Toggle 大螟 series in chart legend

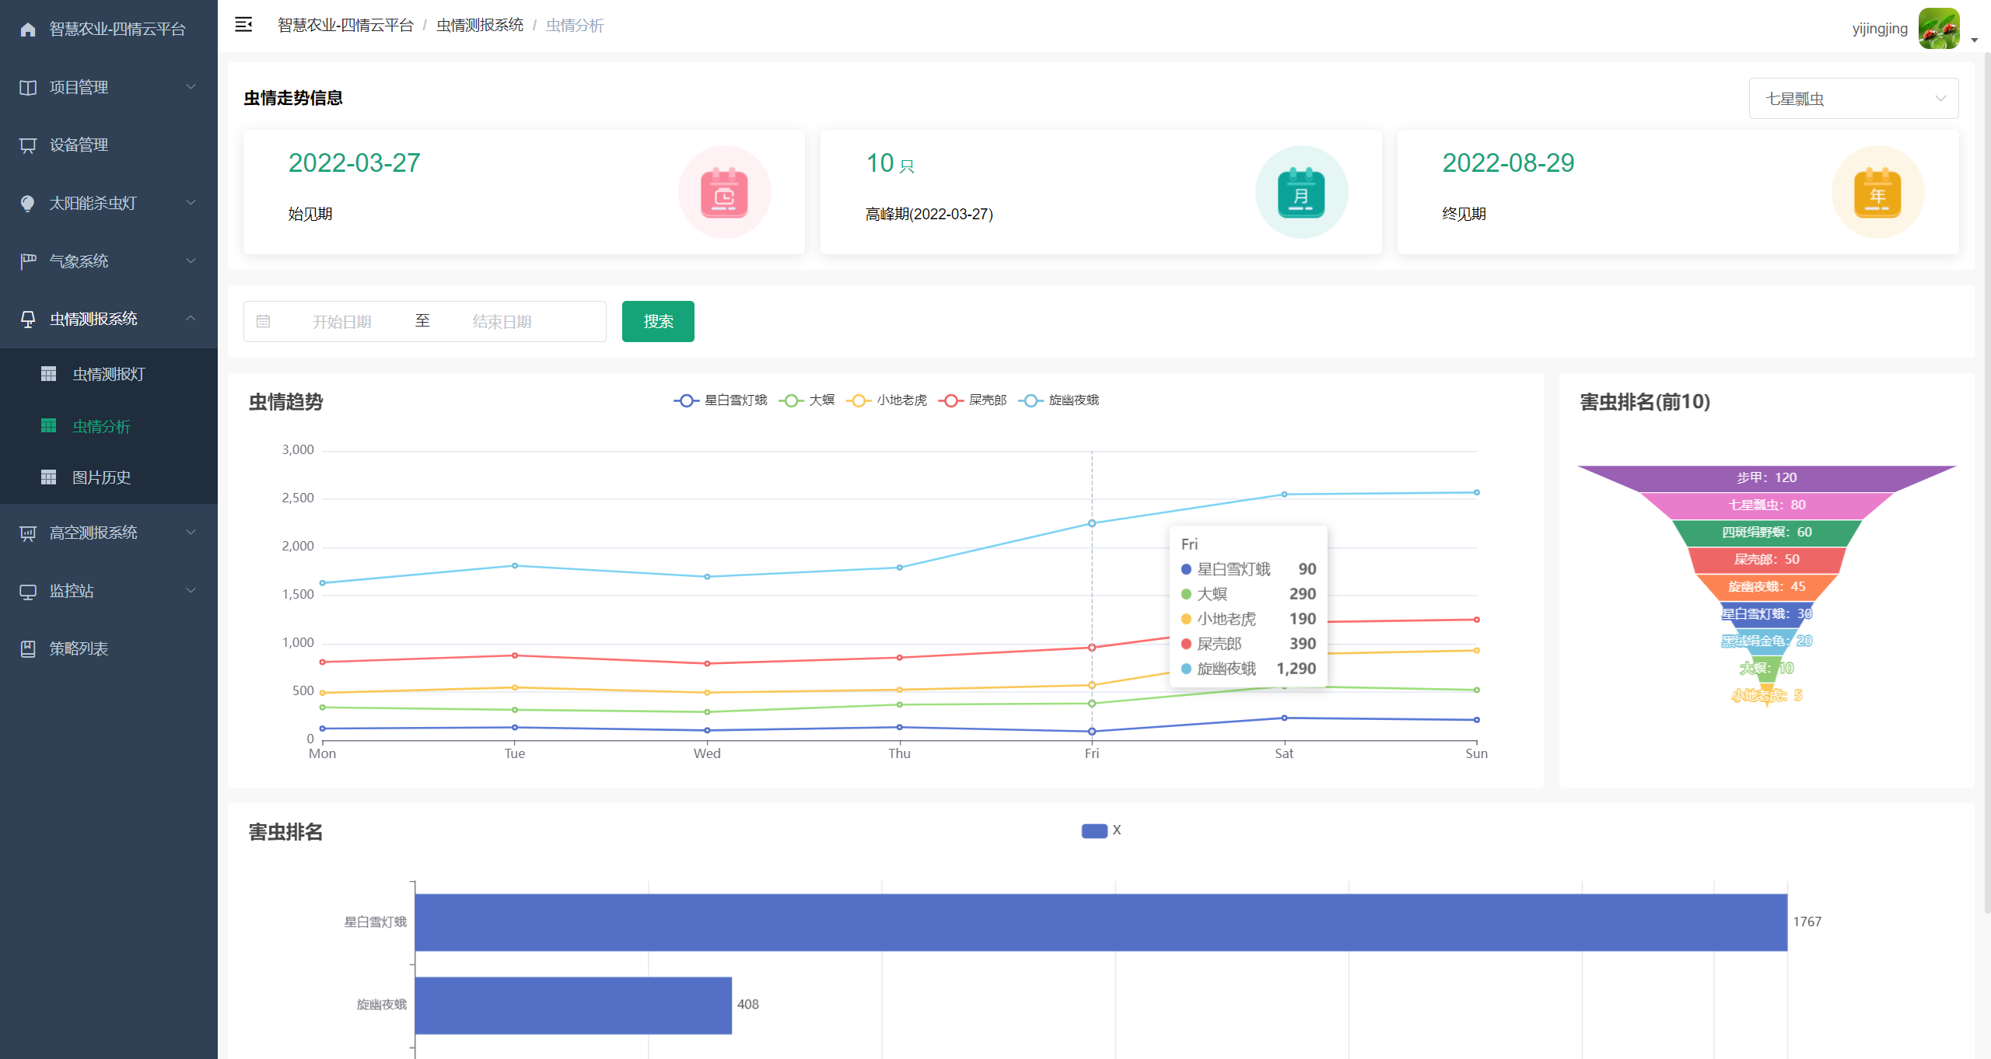pyautogui.click(x=807, y=400)
